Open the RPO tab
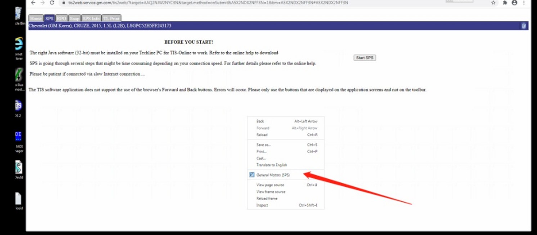537x235 pixels. coord(62,18)
